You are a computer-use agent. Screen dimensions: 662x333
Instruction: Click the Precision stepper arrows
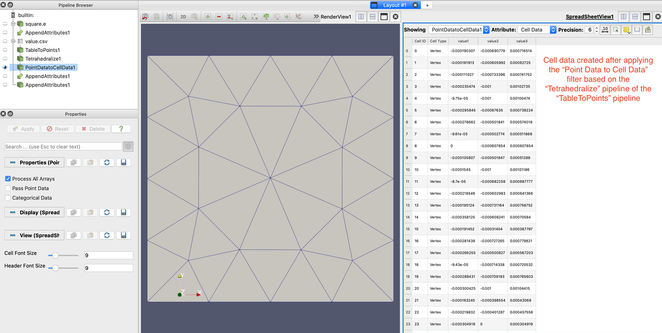pos(597,30)
